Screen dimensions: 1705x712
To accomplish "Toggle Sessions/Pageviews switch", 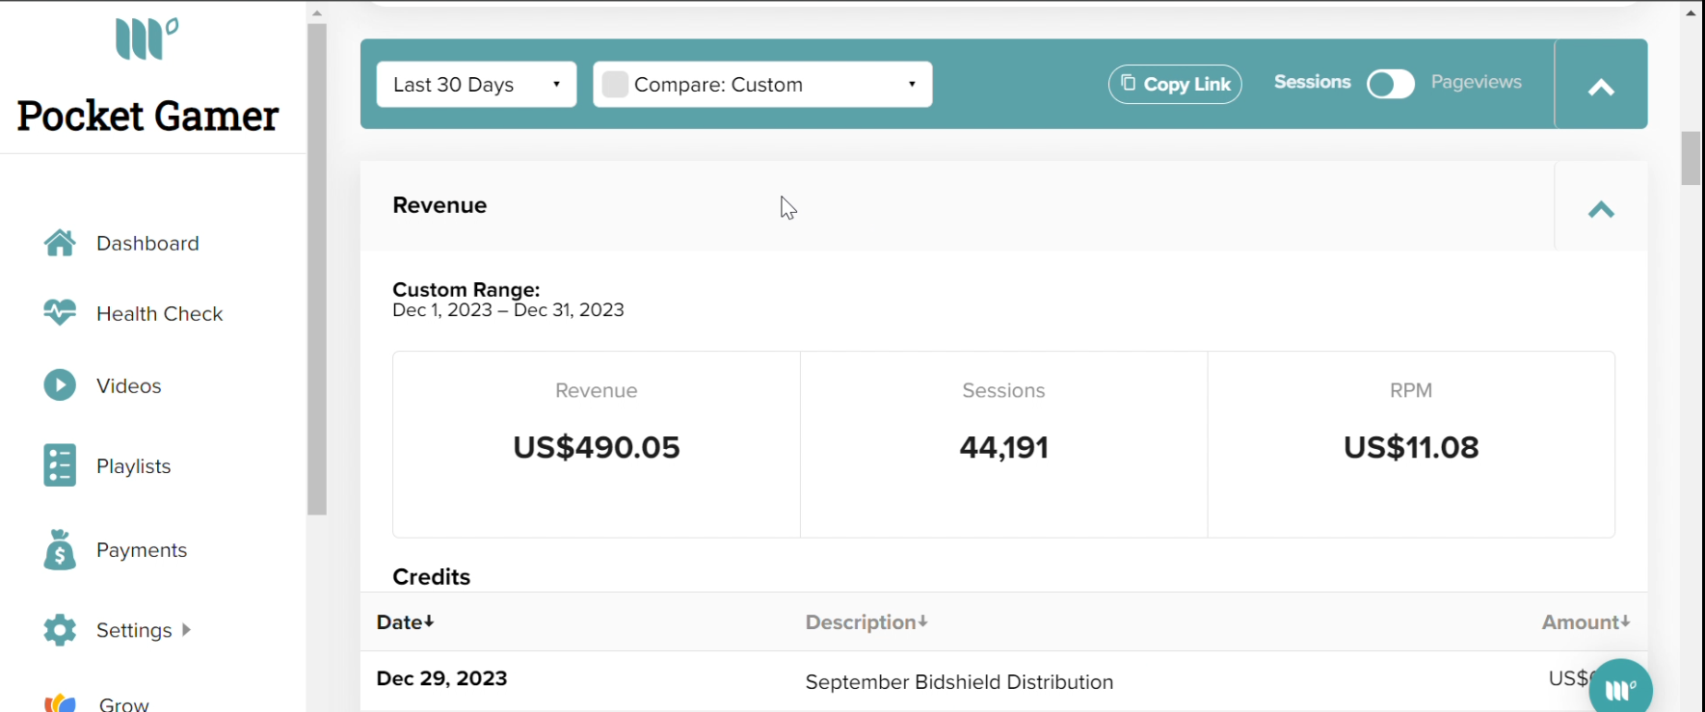I will [1390, 84].
